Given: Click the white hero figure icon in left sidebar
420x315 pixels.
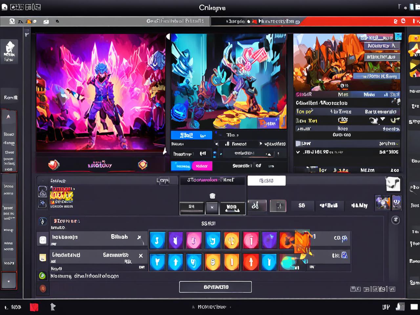Looking at the screenshot, I should pyautogui.click(x=10, y=51).
